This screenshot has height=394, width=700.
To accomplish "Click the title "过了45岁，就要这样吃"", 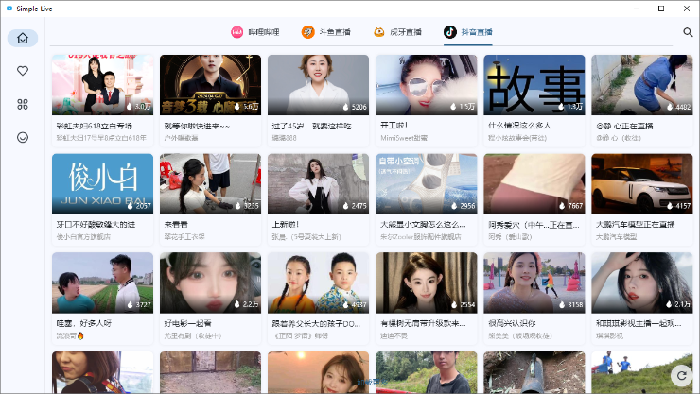I will point(312,126).
